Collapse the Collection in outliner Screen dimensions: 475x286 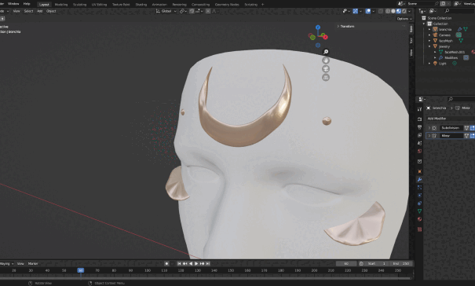pos(424,24)
